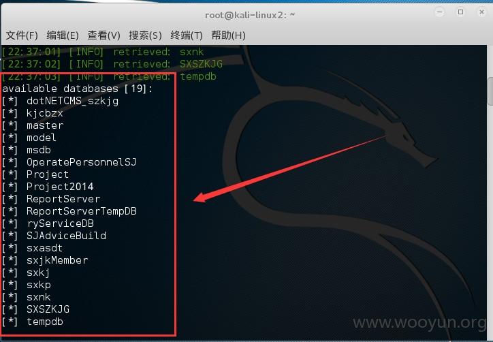493x342 pixels.
Task: Close the terminal window
Action: click(x=481, y=12)
